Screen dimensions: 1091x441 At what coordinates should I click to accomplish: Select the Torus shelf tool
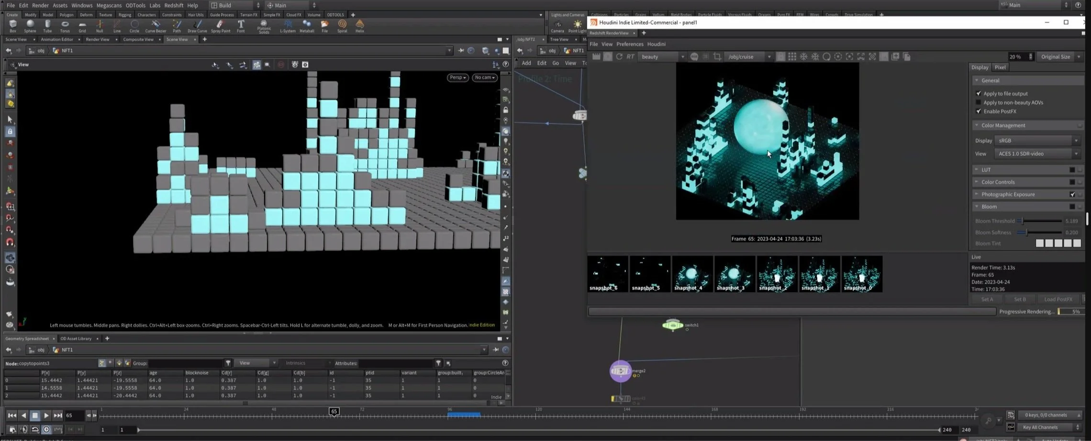coord(65,26)
